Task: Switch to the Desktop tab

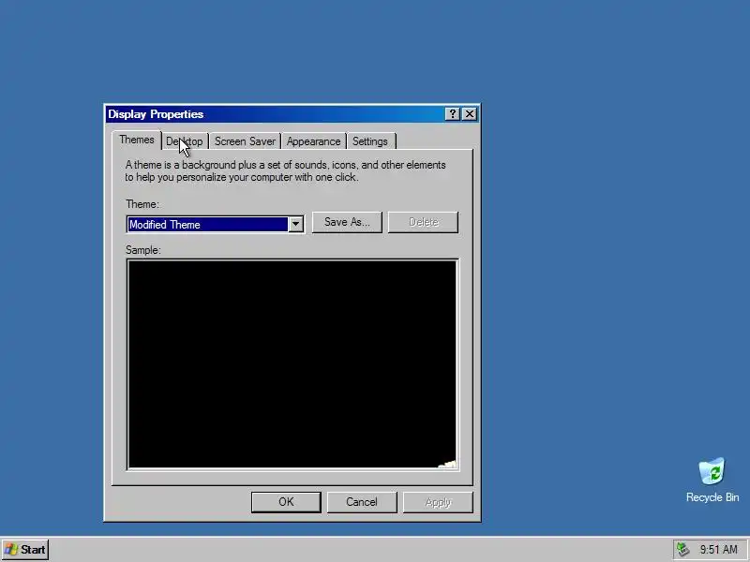Action: pos(185,141)
